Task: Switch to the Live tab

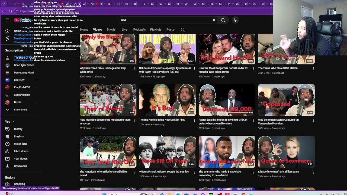Action: 124,30
